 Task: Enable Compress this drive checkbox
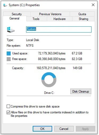(8, 106)
